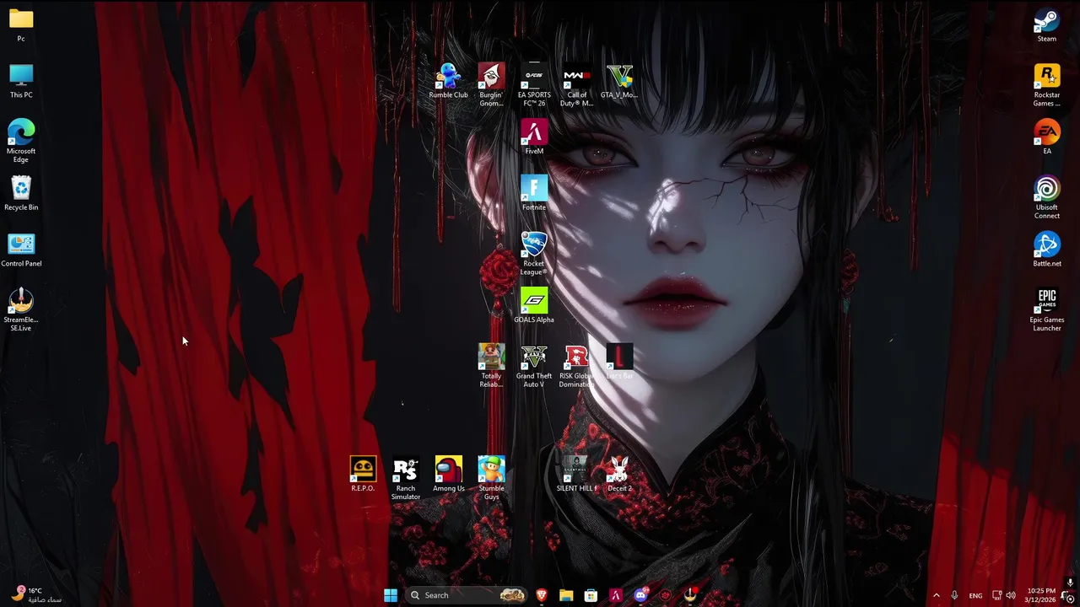Open FiveM from the taskbar
The height and width of the screenshot is (607, 1080).
616,595
